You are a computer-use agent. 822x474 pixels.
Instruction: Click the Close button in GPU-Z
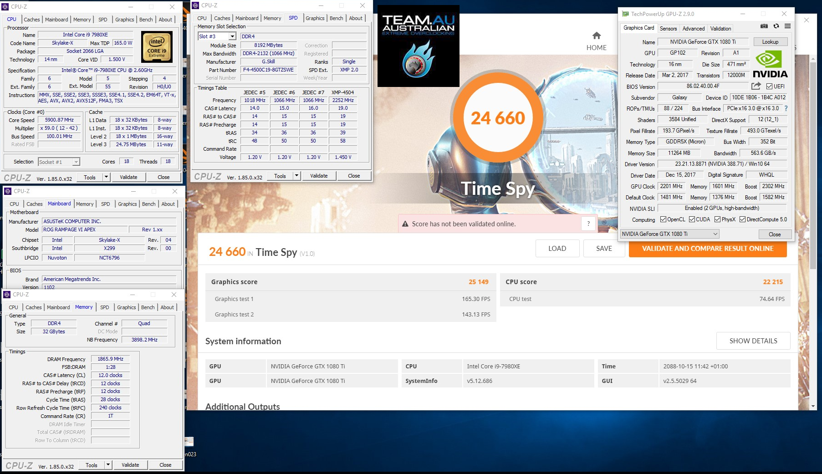tap(775, 234)
